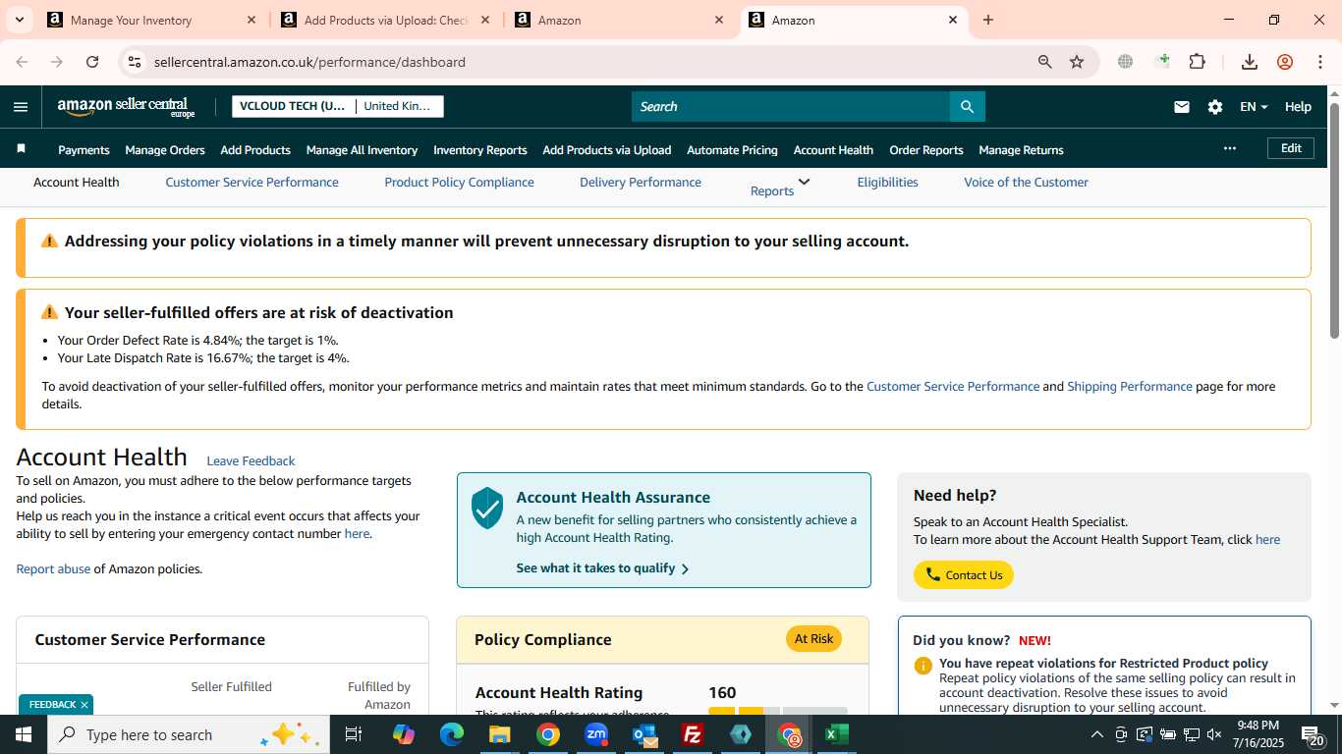Open Manage All Inventory menu item
This screenshot has width=1342, height=754.
362,150
